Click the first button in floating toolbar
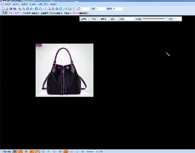Viewport: 195px width, 153px height. point(84,19)
